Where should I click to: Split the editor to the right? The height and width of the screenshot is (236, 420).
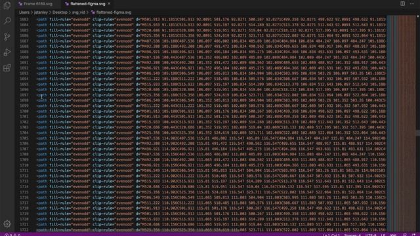click(x=402, y=3)
